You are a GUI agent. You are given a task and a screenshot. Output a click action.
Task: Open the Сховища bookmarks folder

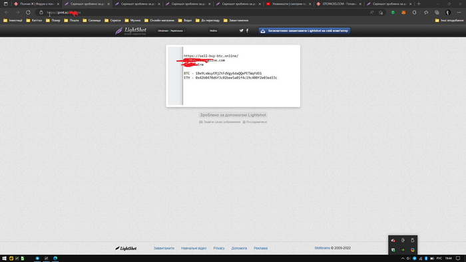click(92, 21)
